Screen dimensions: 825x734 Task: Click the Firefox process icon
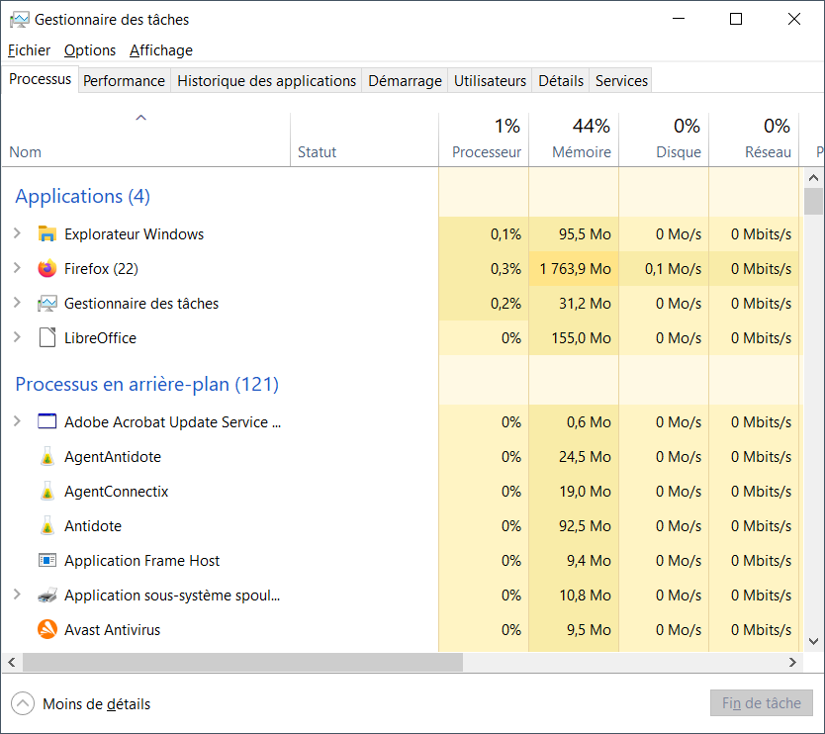click(47, 268)
